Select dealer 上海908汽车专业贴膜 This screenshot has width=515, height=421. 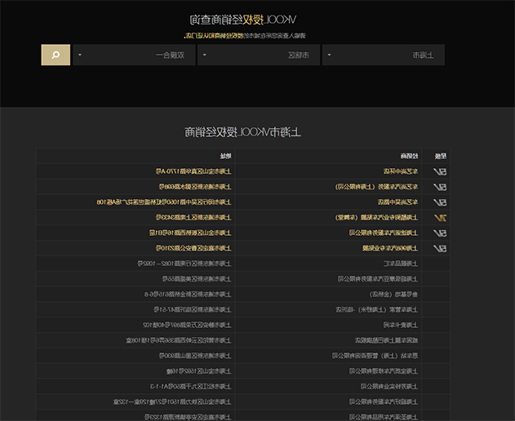[390, 248]
